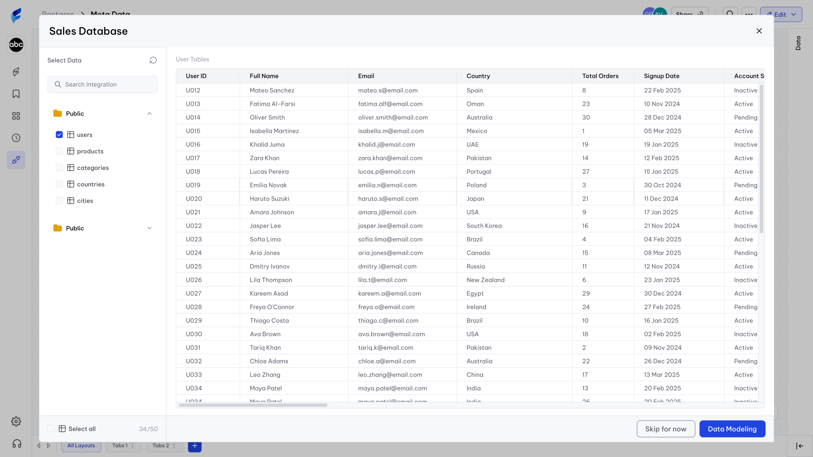The width and height of the screenshot is (813, 457).
Task: Check the categories table checkbox
Action: [59, 168]
